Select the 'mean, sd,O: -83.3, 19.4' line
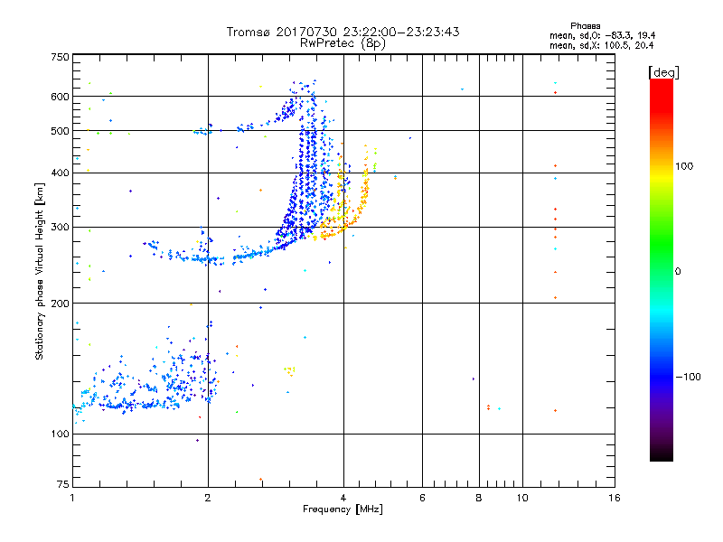The width and height of the screenshot is (723, 542). [x=602, y=35]
